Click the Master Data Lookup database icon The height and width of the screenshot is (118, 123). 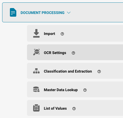[x=36, y=89]
